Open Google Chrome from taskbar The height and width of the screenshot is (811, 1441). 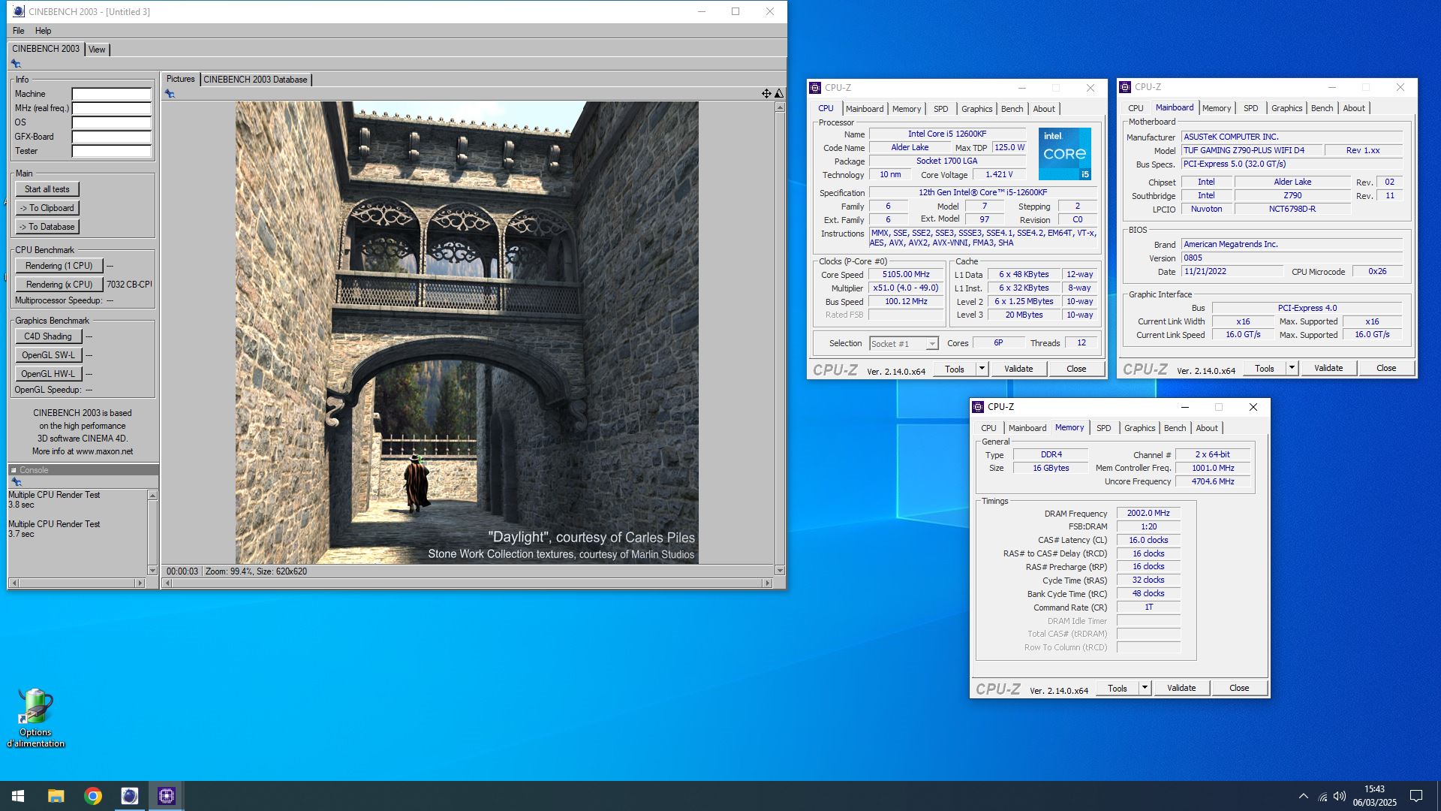pyautogui.click(x=93, y=796)
